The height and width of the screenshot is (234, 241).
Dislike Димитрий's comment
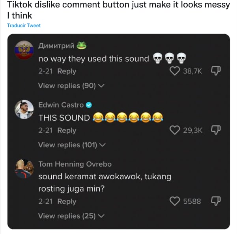pos(215,71)
